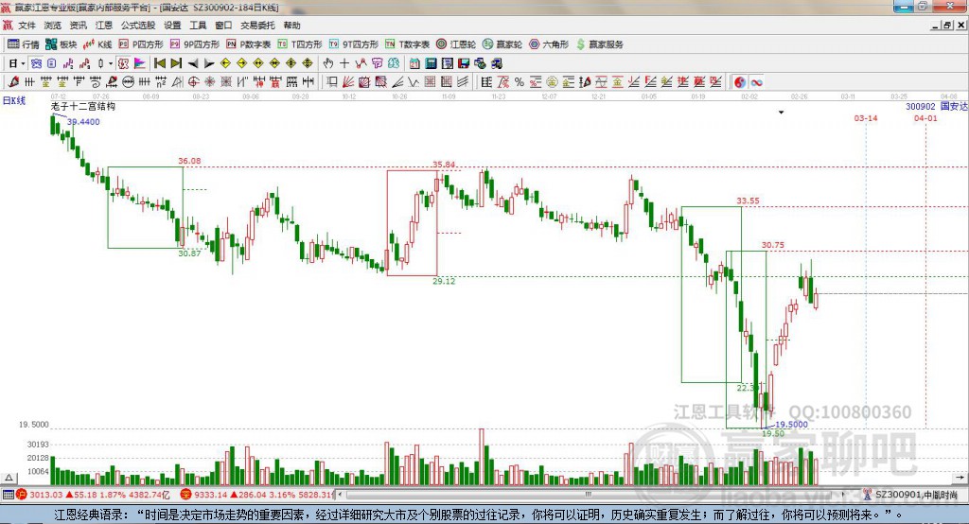Image resolution: width=969 pixels, height=524 pixels.
Task: Click the 日K线 chart label
Action: click(x=14, y=100)
